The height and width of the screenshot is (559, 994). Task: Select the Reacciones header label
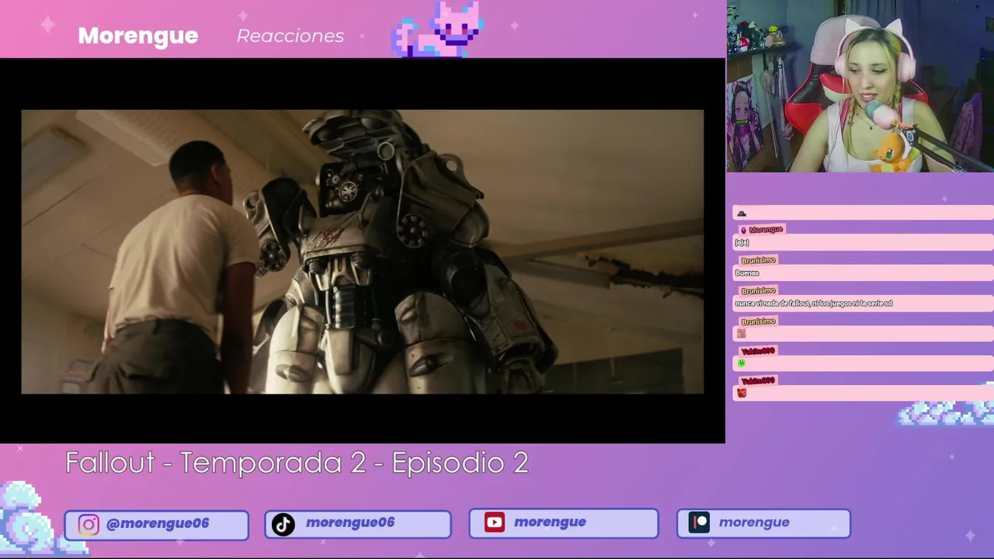click(x=290, y=36)
